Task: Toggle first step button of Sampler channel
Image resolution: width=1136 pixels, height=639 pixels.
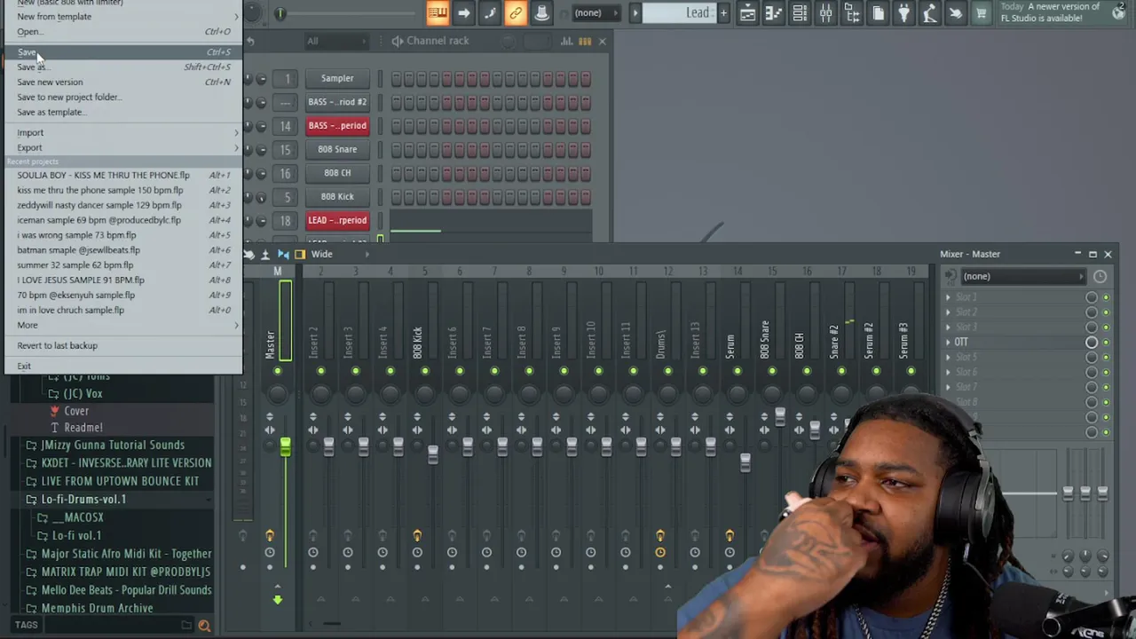Action: coord(397,78)
